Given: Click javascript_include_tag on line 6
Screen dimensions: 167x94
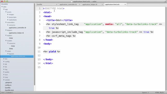Looking at the screenshot, I should (67, 32).
